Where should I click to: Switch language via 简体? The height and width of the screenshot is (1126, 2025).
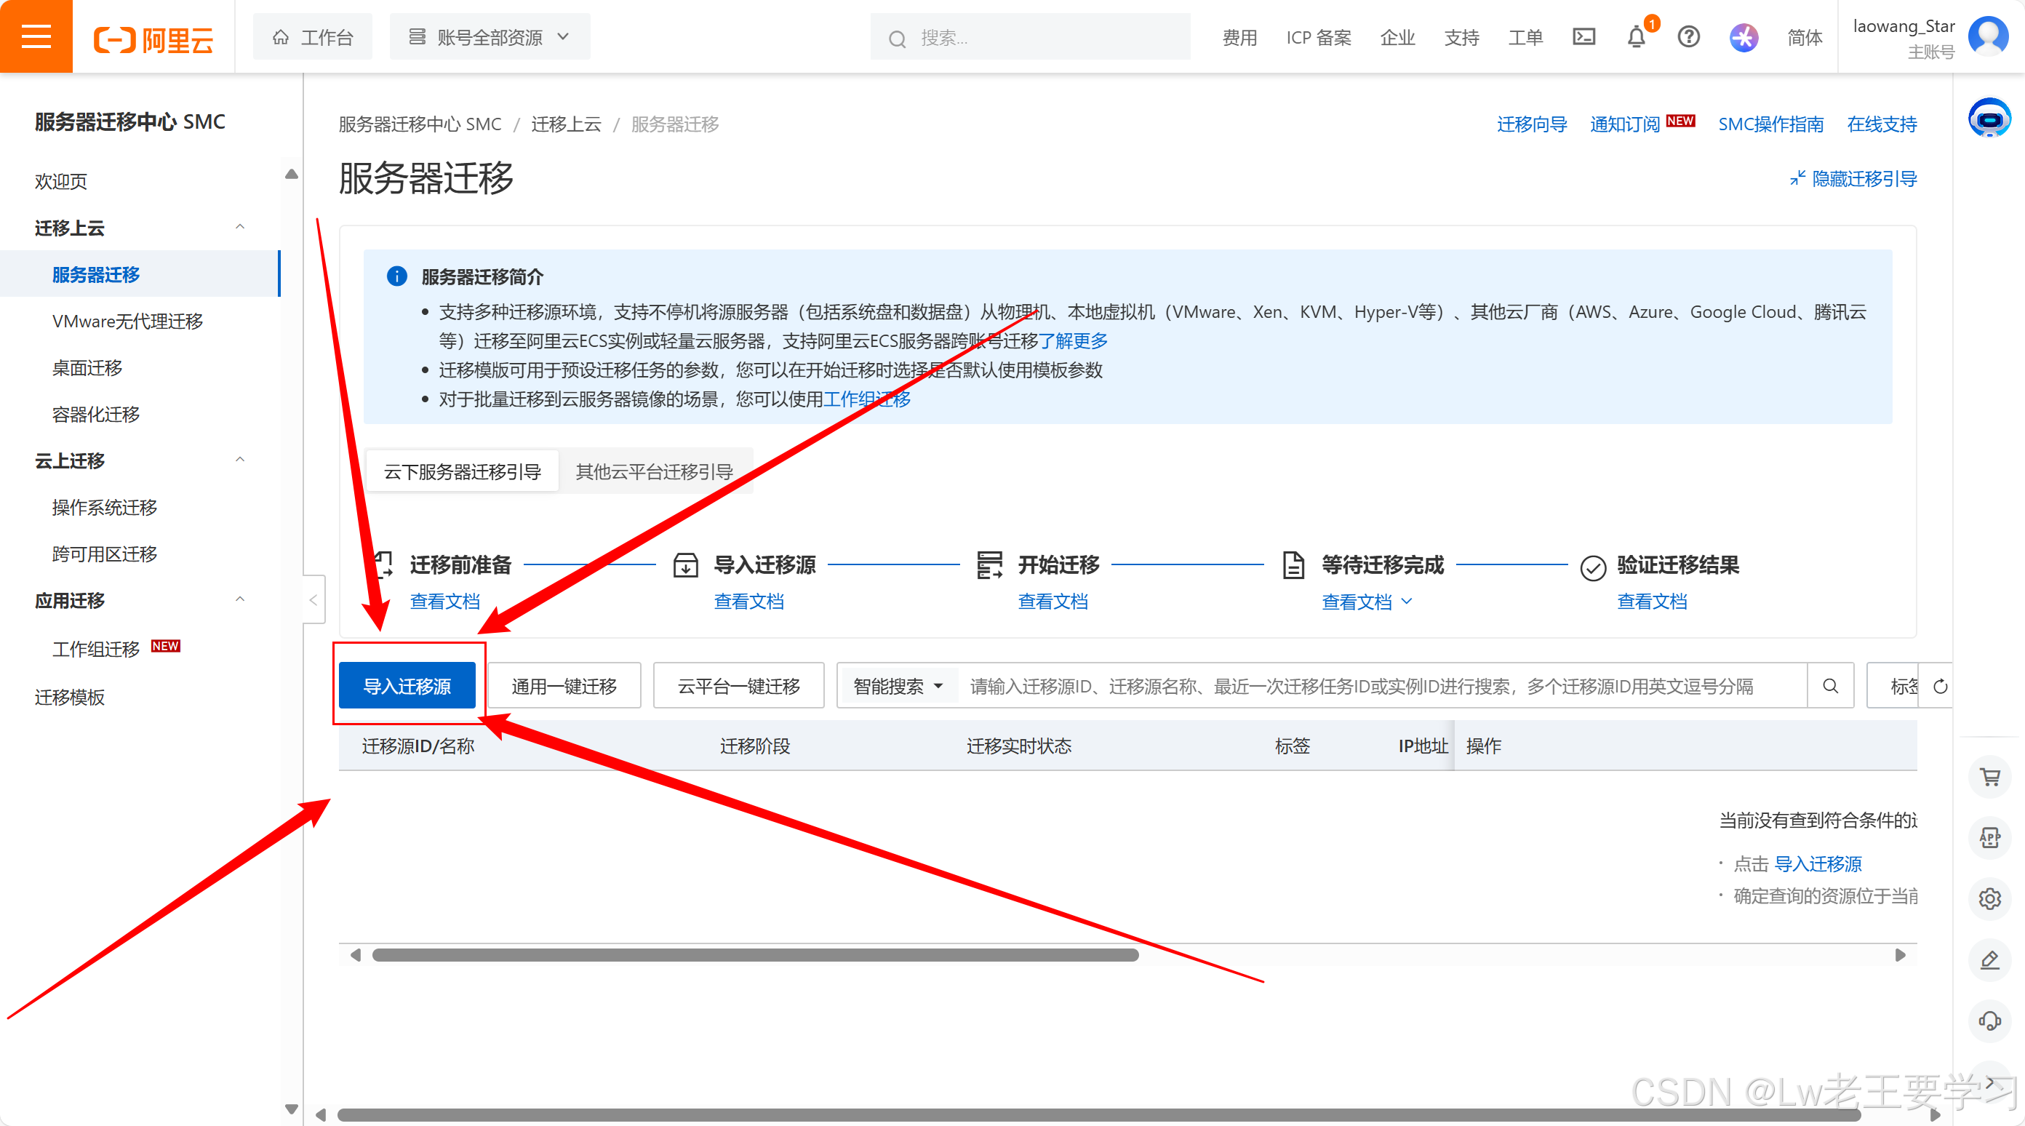click(x=1804, y=38)
